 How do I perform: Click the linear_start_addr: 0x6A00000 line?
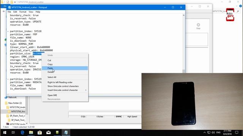tap(30, 47)
